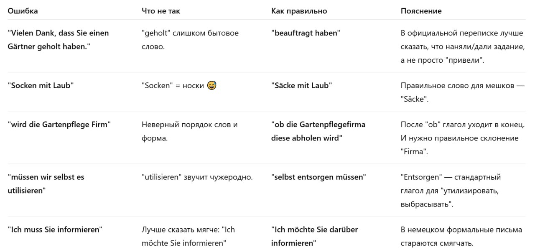Click the laughing emoji after носки
535x250 pixels.
[212, 86]
